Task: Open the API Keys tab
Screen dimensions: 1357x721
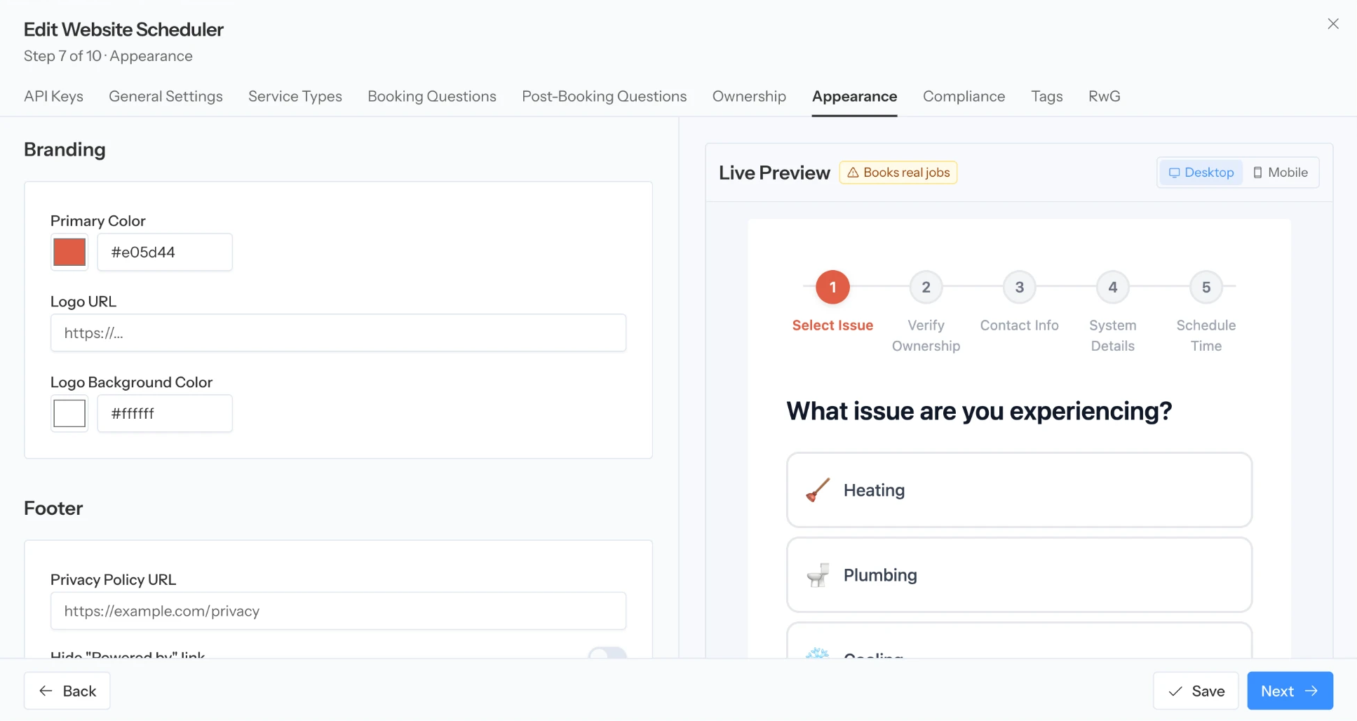Action: tap(53, 96)
